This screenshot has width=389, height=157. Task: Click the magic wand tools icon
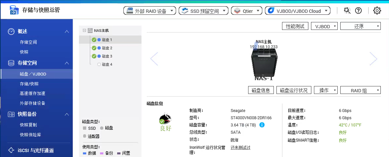tap(347, 11)
